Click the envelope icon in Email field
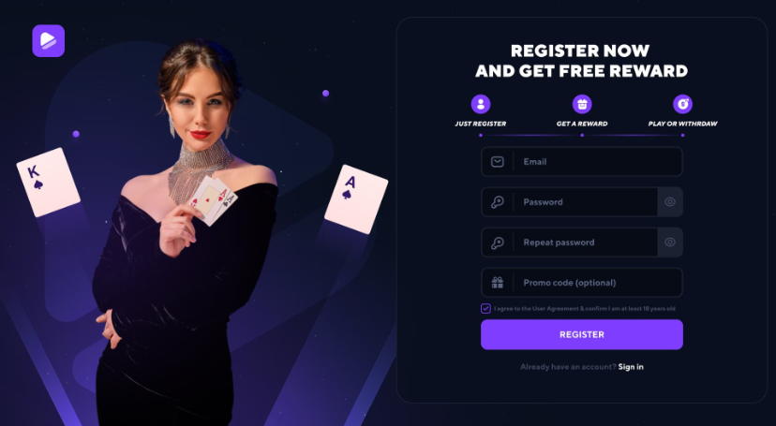Screen dimensions: 776x426 (x=498, y=162)
